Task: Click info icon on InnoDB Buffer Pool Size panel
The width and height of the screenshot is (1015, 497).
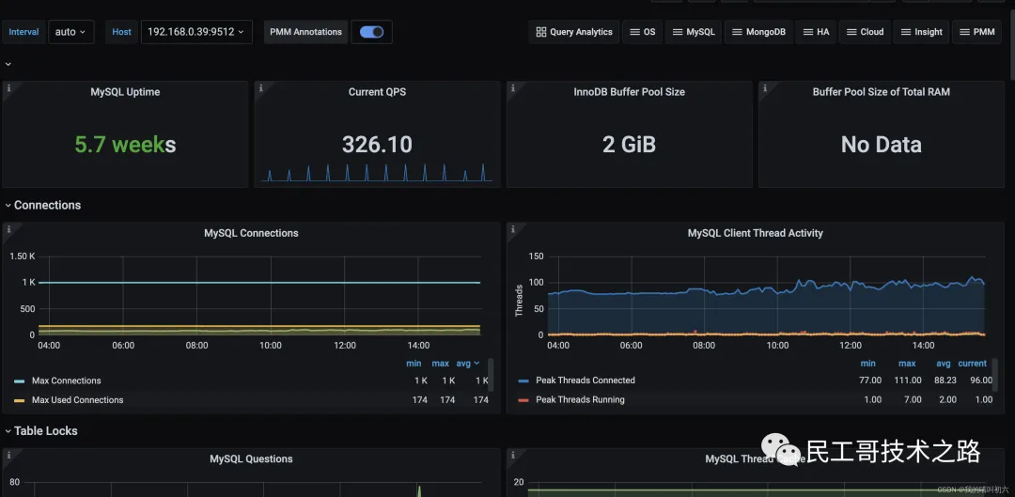Action: 513,88
